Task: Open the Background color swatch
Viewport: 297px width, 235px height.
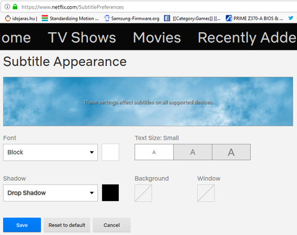Action: pos(144,193)
